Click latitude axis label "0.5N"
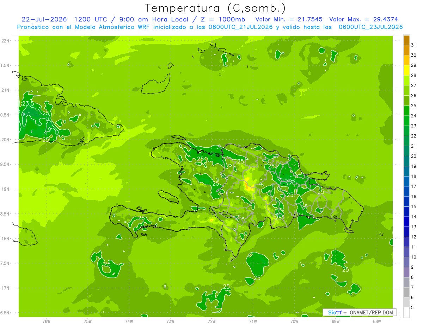This screenshot has width=423, height=326. click(x=5, y=115)
